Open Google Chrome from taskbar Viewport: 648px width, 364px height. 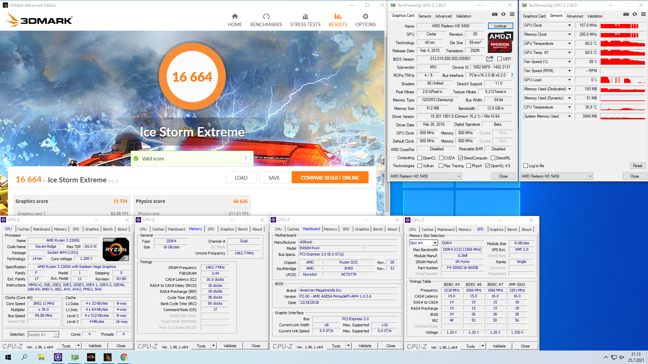click(124, 357)
